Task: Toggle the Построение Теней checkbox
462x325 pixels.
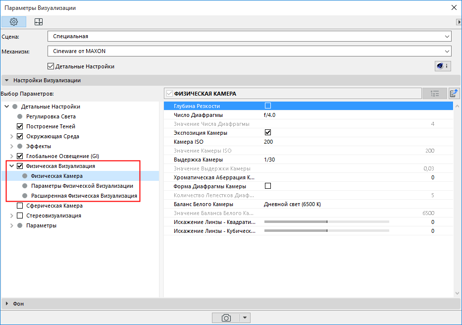Action: (20, 126)
